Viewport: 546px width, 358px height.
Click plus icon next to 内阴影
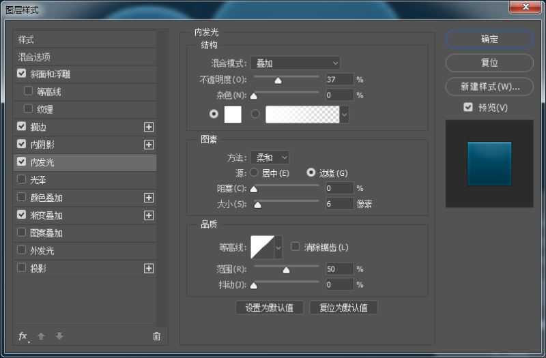coord(149,145)
